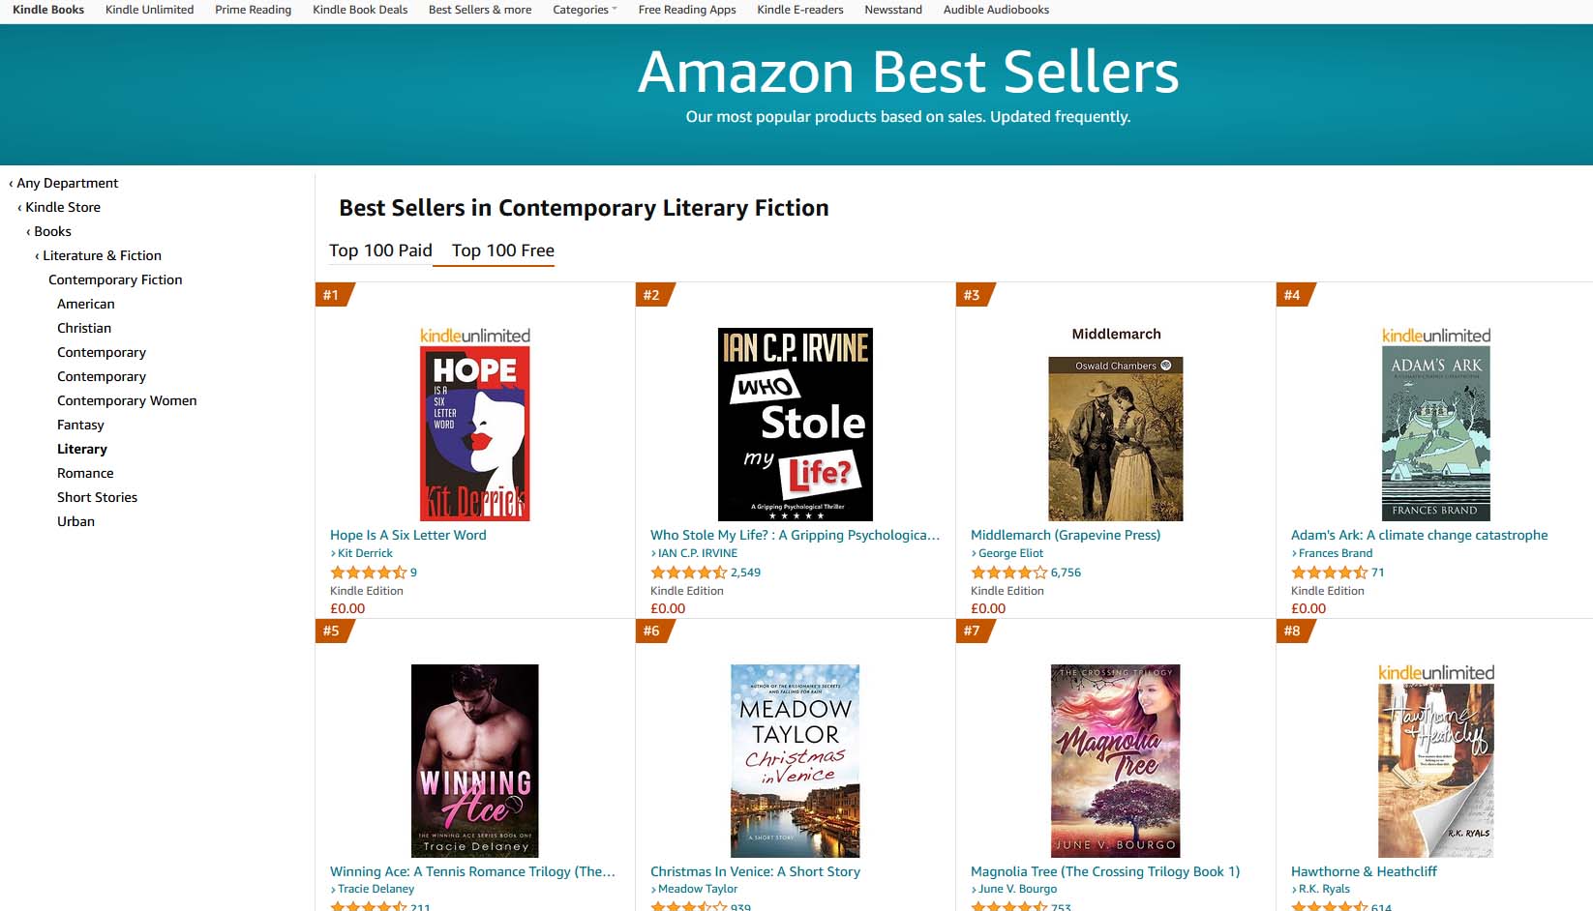Open the 6,756 reviews count link
The width and height of the screenshot is (1593, 911).
pos(1066,573)
